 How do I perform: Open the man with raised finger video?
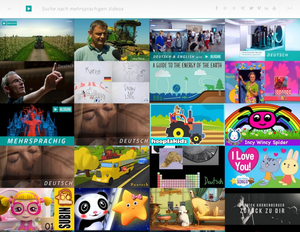coord(37,82)
